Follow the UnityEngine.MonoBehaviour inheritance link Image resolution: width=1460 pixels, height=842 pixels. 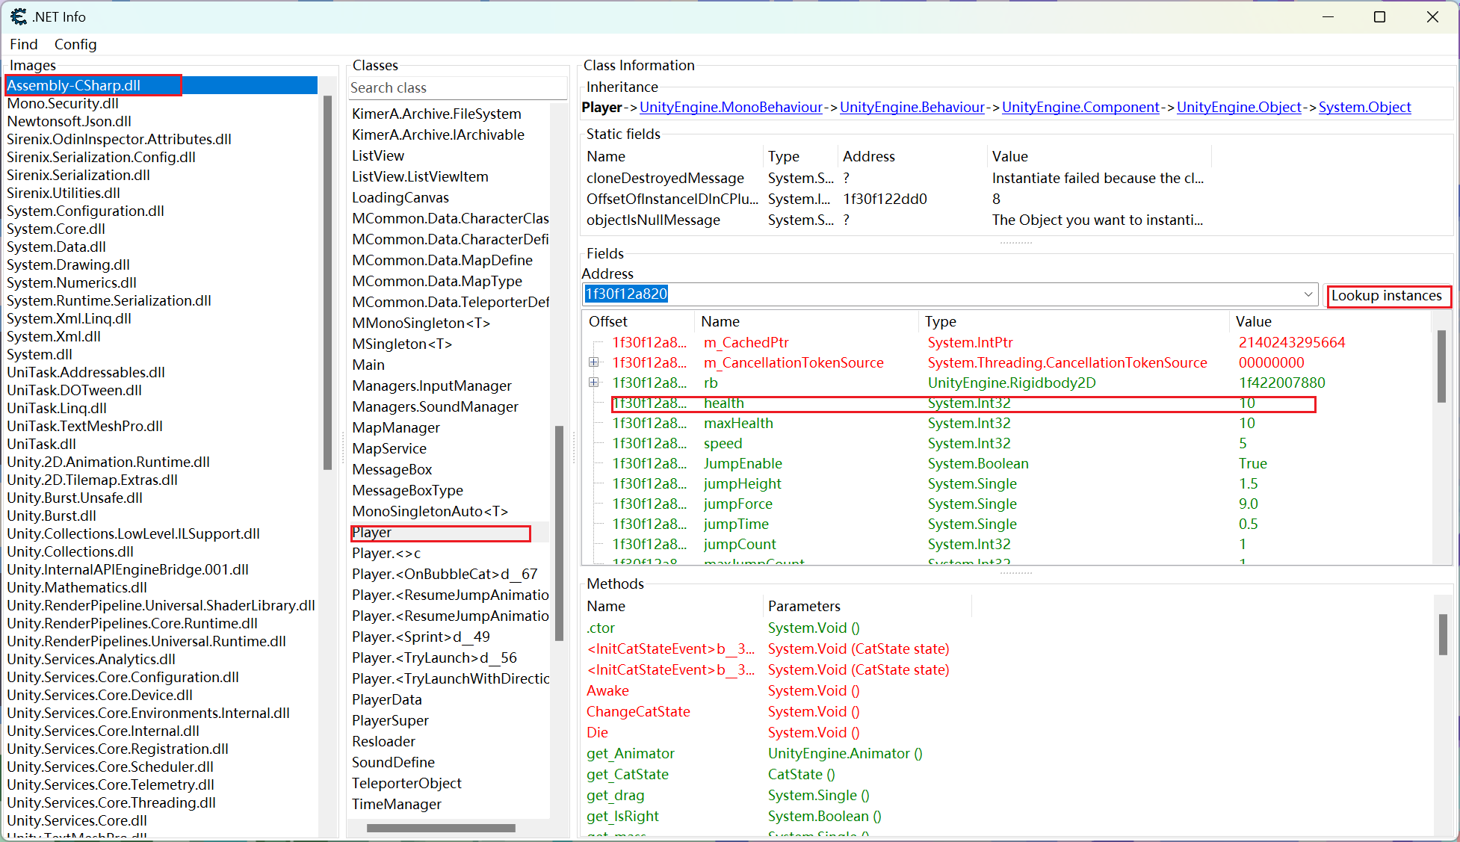[730, 107]
